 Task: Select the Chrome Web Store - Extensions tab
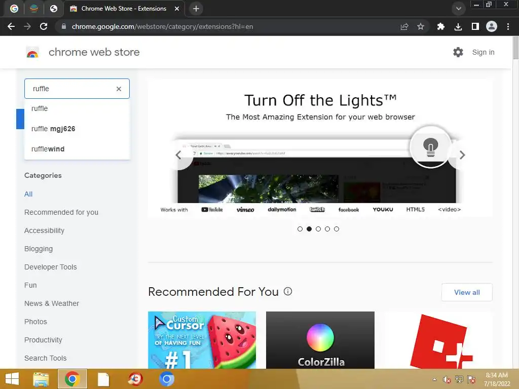pos(124,9)
